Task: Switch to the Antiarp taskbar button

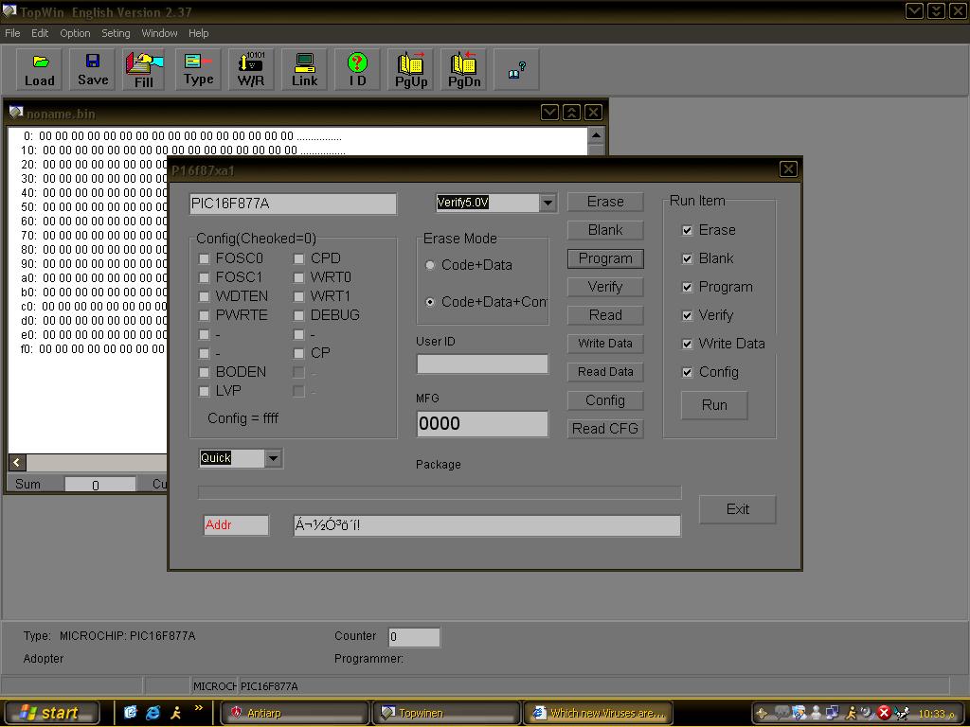Action: coord(295,713)
